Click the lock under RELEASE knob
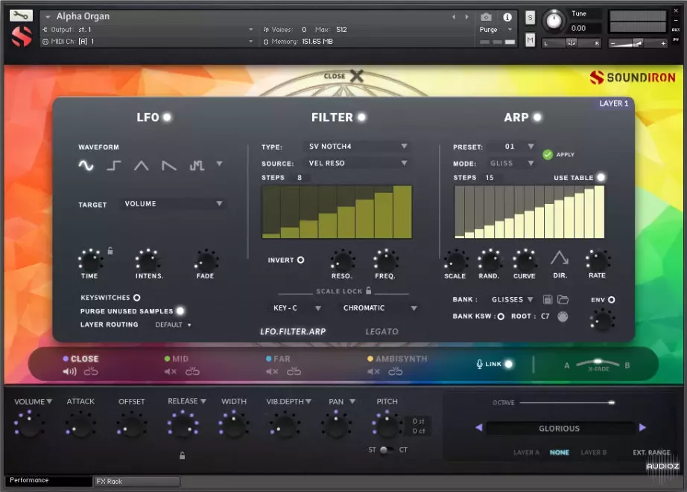 183,456
